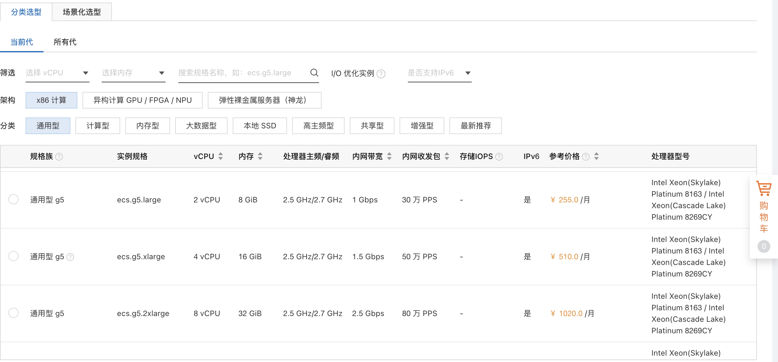Select 共享型 category
The width and height of the screenshot is (778, 362).
tap(372, 126)
